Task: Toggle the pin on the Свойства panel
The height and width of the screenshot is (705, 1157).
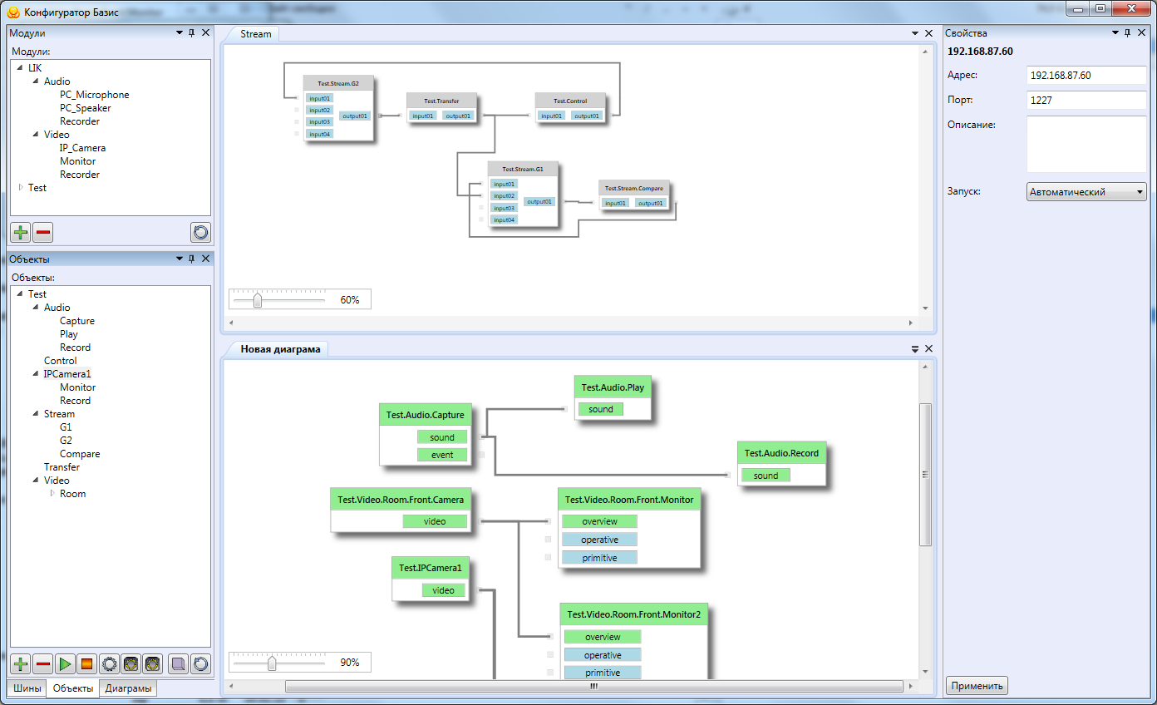Action: click(x=1128, y=33)
